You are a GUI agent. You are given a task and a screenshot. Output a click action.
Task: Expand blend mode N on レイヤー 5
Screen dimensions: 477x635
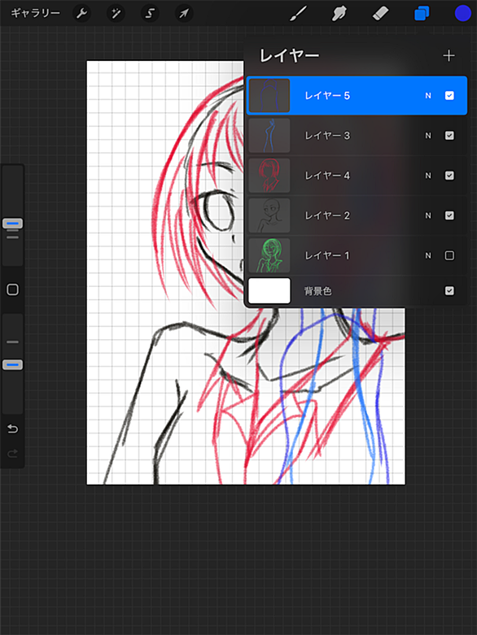click(428, 96)
